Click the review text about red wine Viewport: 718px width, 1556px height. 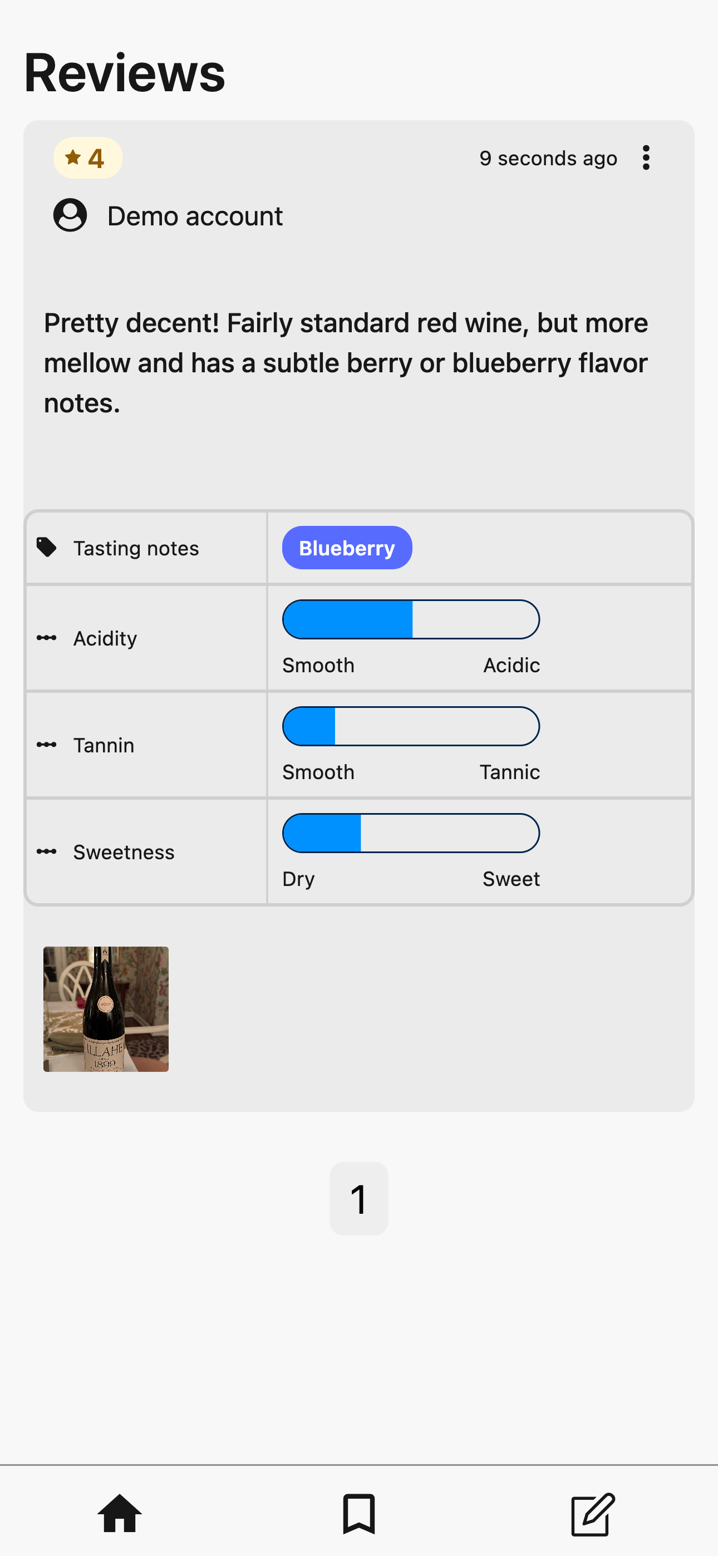(x=346, y=362)
